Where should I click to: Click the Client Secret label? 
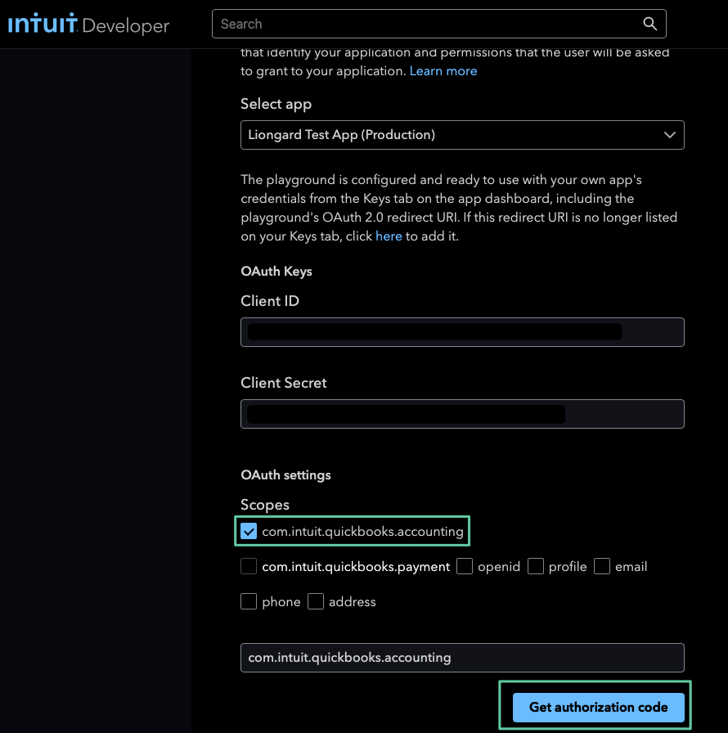tap(283, 383)
